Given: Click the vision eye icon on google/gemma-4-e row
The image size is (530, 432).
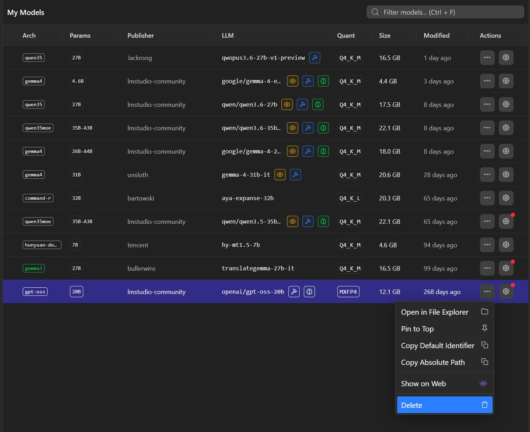Looking at the screenshot, I should tap(292, 81).
